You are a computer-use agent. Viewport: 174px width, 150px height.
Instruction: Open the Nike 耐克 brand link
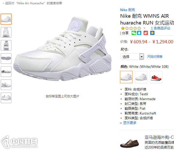pos(128,10)
